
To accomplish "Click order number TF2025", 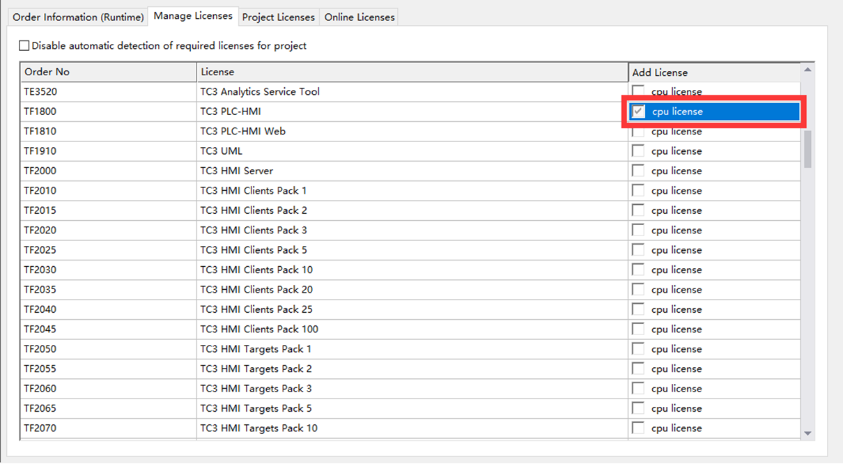I will [x=40, y=249].
